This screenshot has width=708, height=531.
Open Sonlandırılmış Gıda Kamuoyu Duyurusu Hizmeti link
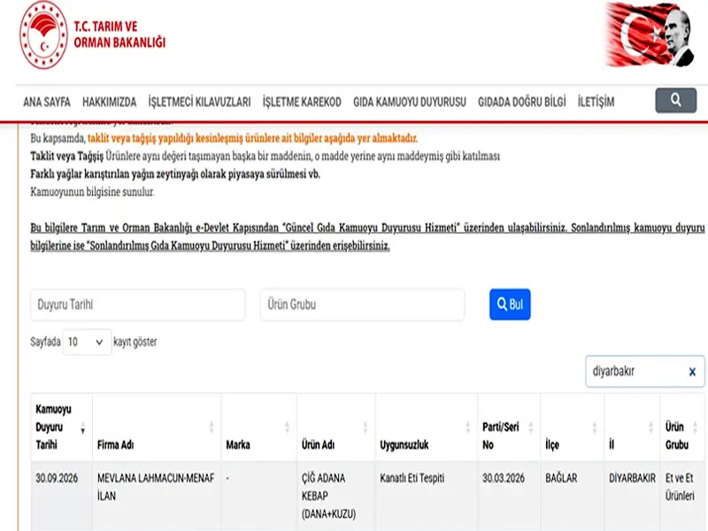187,246
